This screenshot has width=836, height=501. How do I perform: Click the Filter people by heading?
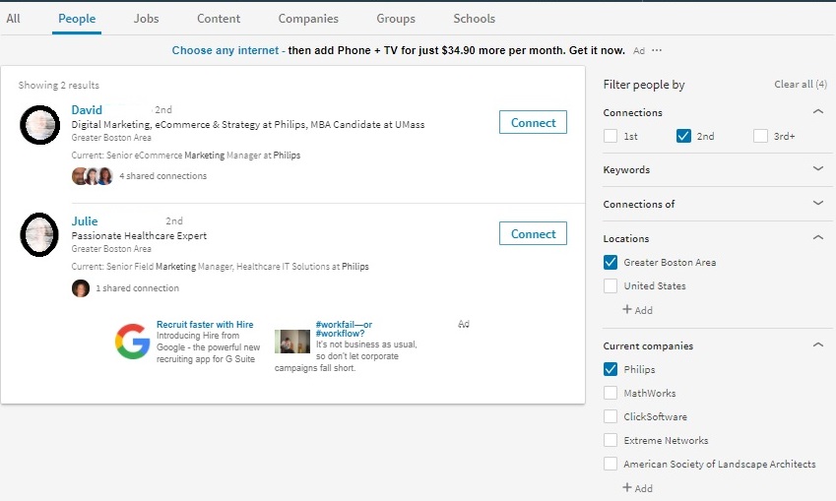(x=644, y=85)
